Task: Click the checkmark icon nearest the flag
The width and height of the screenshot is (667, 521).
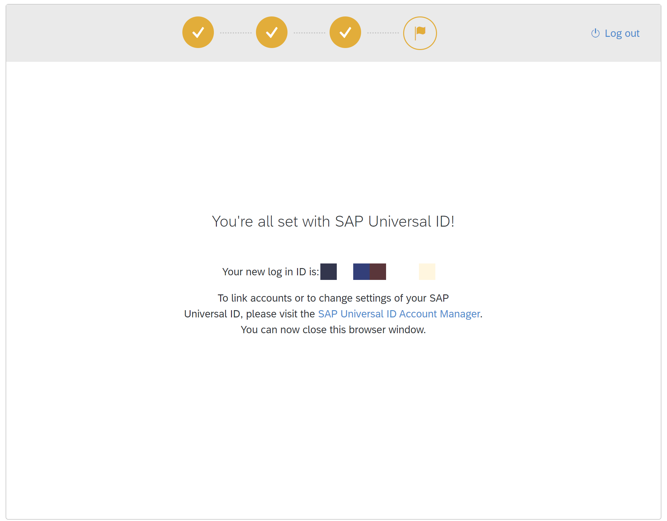Action: [x=345, y=32]
